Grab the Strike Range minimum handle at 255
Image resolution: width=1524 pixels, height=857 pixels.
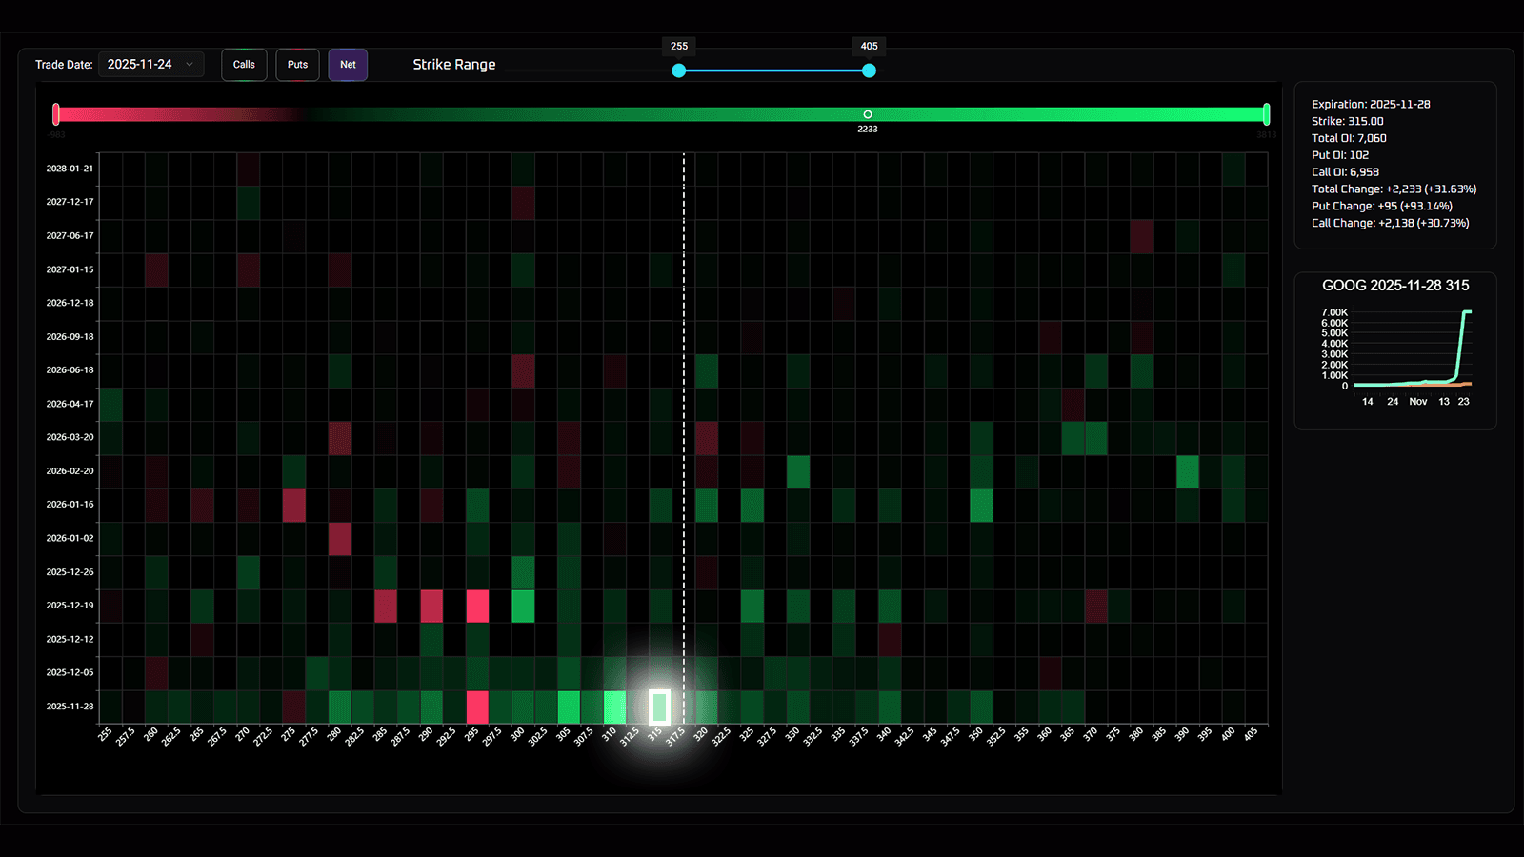click(678, 70)
